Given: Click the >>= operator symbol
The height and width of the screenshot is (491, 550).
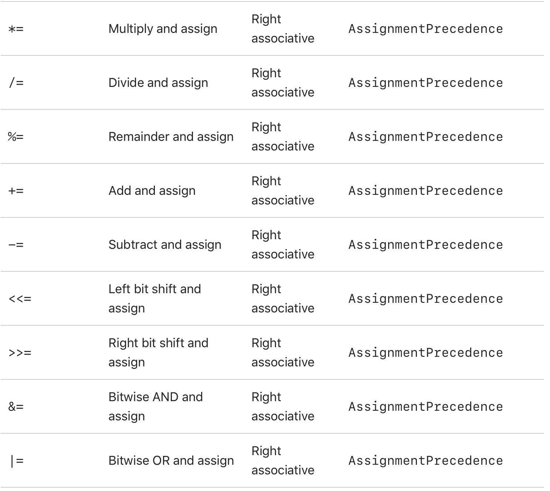Looking at the screenshot, I should tap(20, 353).
